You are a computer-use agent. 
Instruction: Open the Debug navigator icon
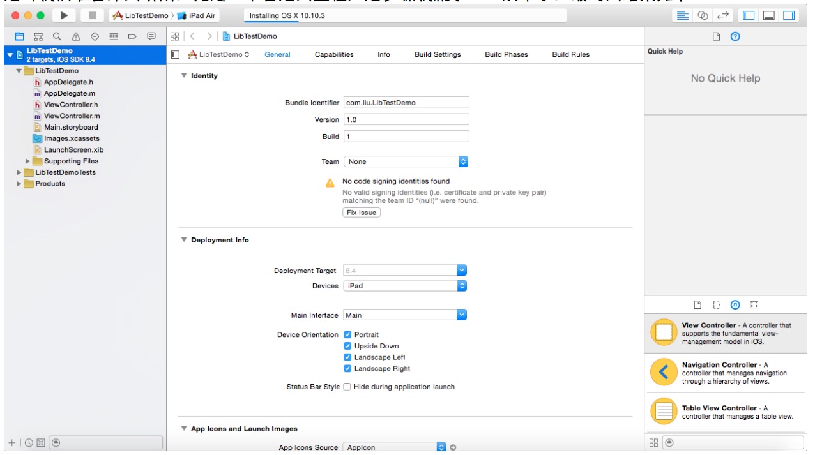point(114,36)
